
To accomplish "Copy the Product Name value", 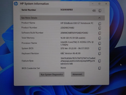I will click(x=100, y=24).
